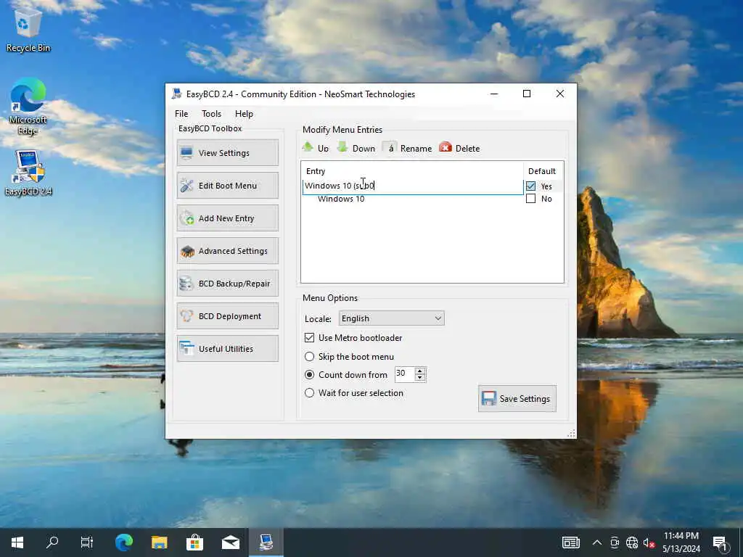This screenshot has height=557, width=743.
Task: Close the EasyBCD window
Action: point(559,94)
